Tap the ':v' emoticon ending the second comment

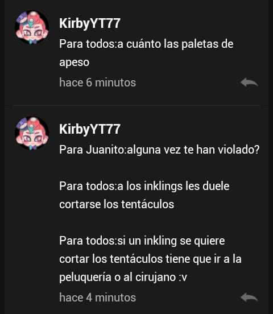pyautogui.click(x=183, y=278)
